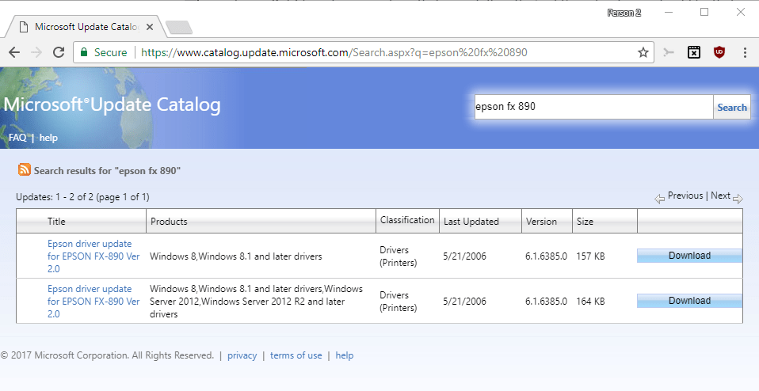The height and width of the screenshot is (391, 759).
Task: Click the browser back arrow
Action: click(14, 53)
